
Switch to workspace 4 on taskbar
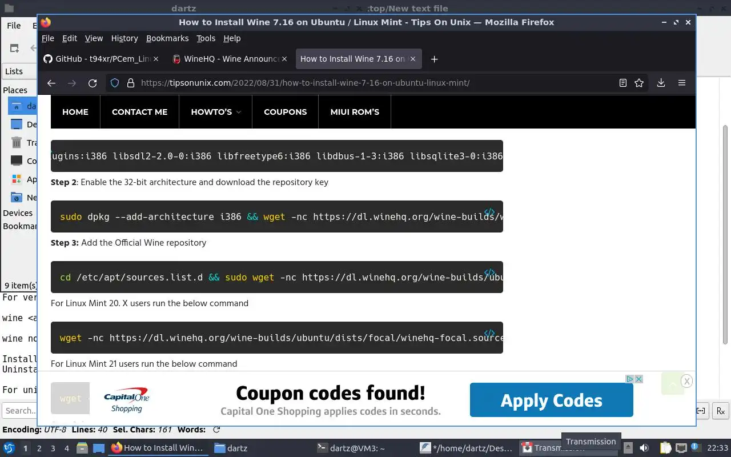[66, 448]
